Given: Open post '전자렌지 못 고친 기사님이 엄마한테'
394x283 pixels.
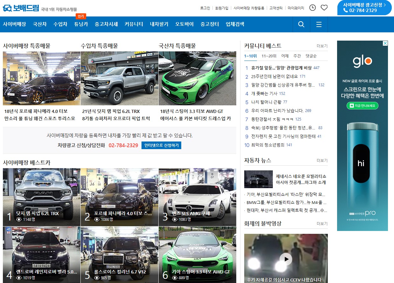Looking at the screenshot, I should pyautogui.click(x=283, y=136).
